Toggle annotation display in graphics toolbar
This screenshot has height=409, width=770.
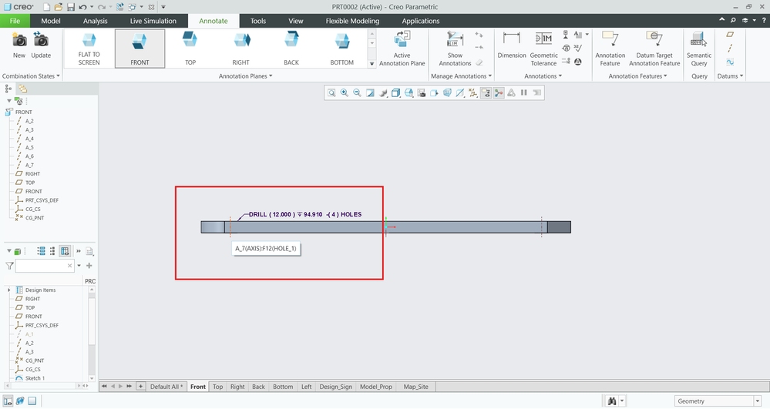point(486,92)
